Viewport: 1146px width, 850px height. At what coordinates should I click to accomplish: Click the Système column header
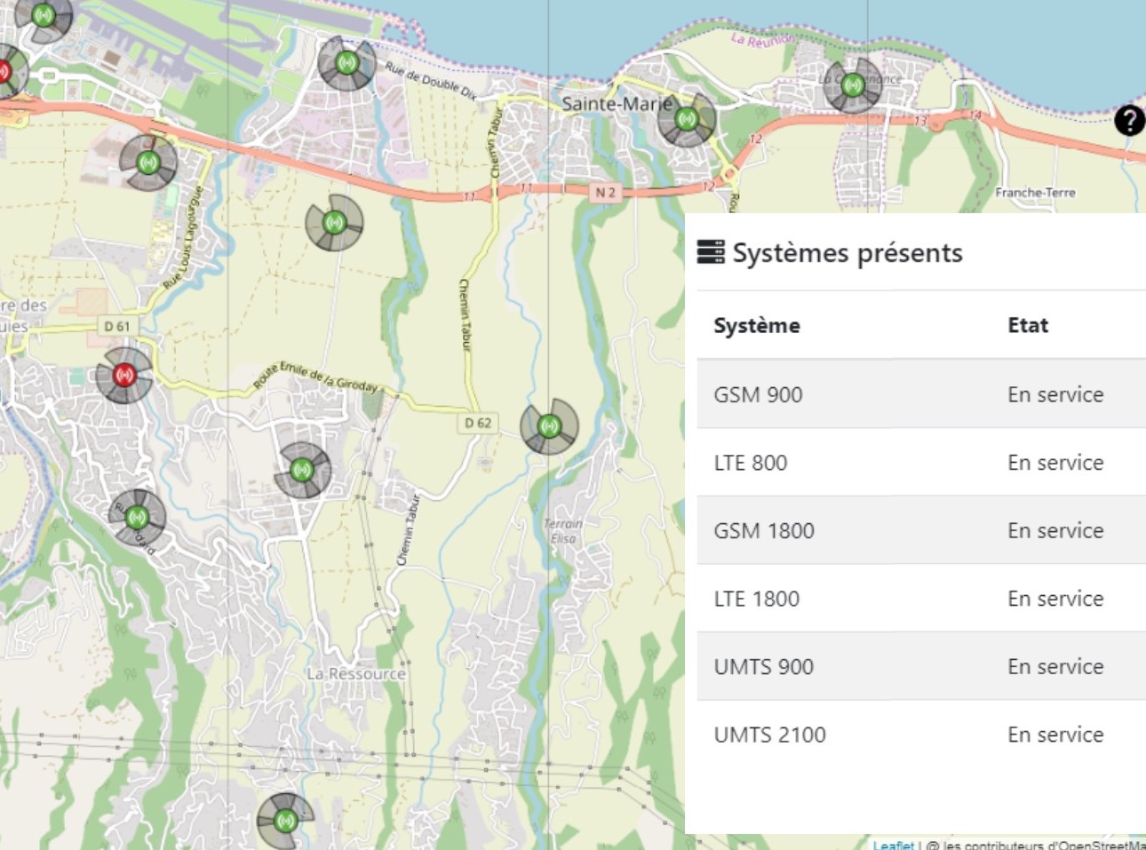coord(757,326)
